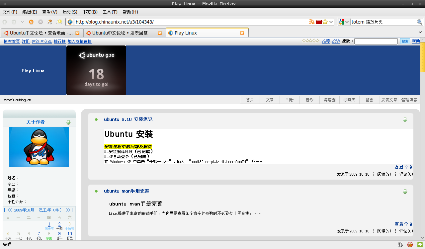Open the 查看(V) menu
The height and width of the screenshot is (249, 425).
[50, 12]
